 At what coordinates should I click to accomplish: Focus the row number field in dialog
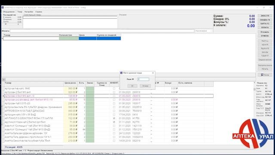click(143, 79)
